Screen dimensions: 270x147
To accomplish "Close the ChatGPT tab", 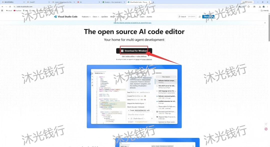I will click(x=49, y=2).
